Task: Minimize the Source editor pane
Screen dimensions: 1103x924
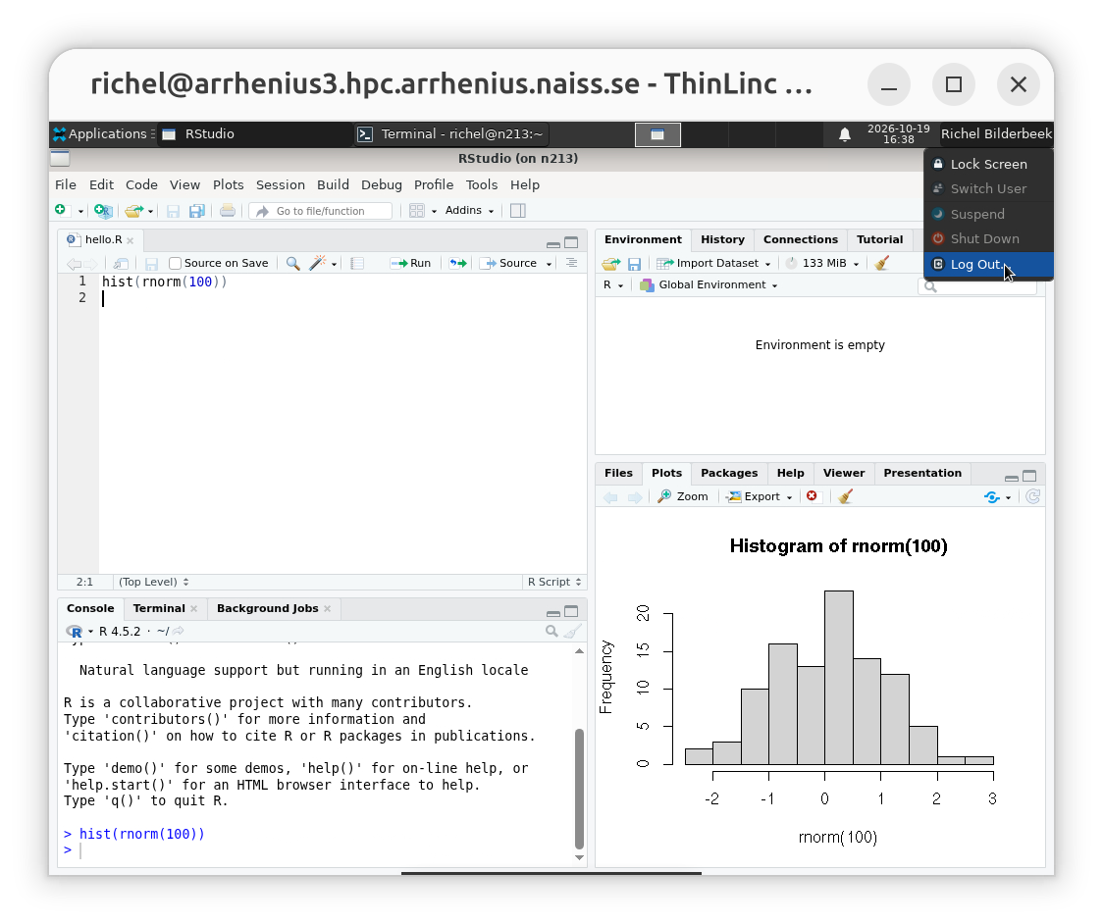Action: click(x=553, y=243)
